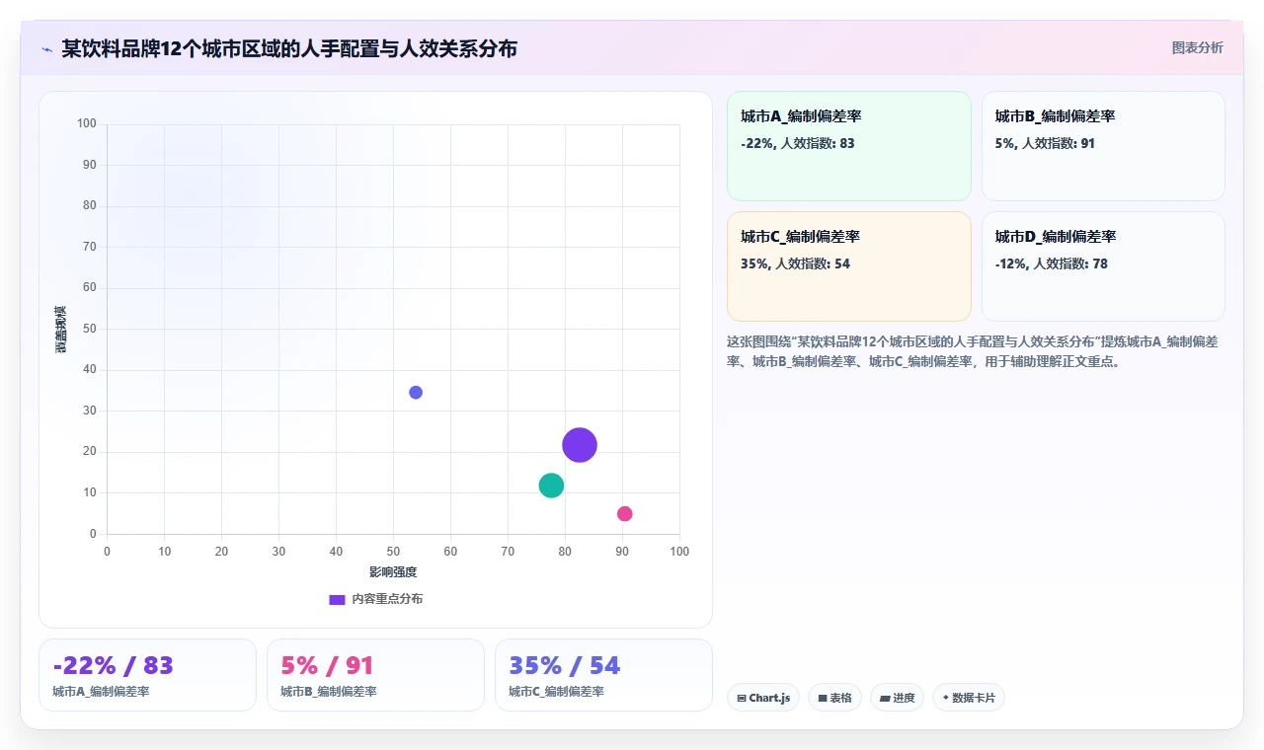Select the 表格 tag chip
The width and height of the screenshot is (1264, 750).
[x=834, y=698]
